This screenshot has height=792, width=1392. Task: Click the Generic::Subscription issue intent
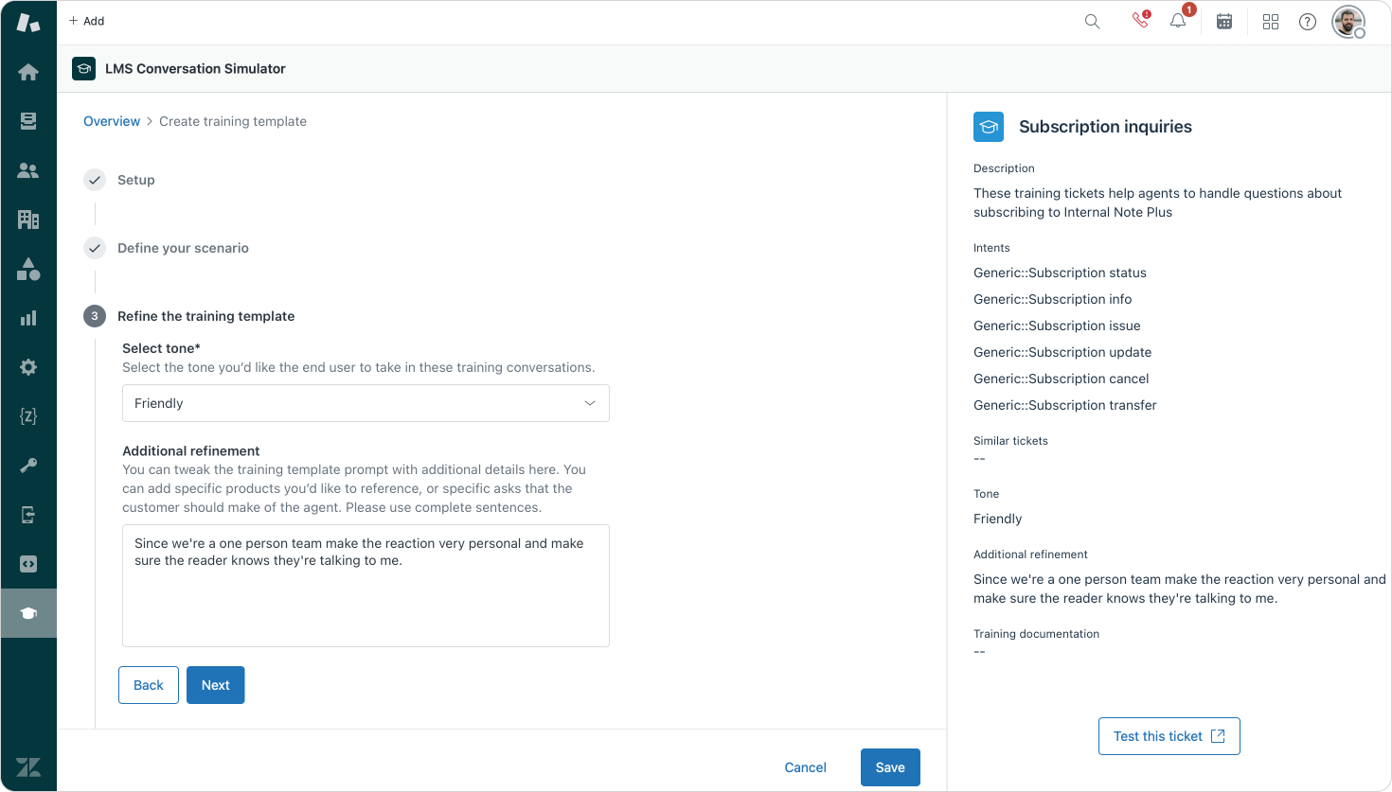(x=1057, y=326)
